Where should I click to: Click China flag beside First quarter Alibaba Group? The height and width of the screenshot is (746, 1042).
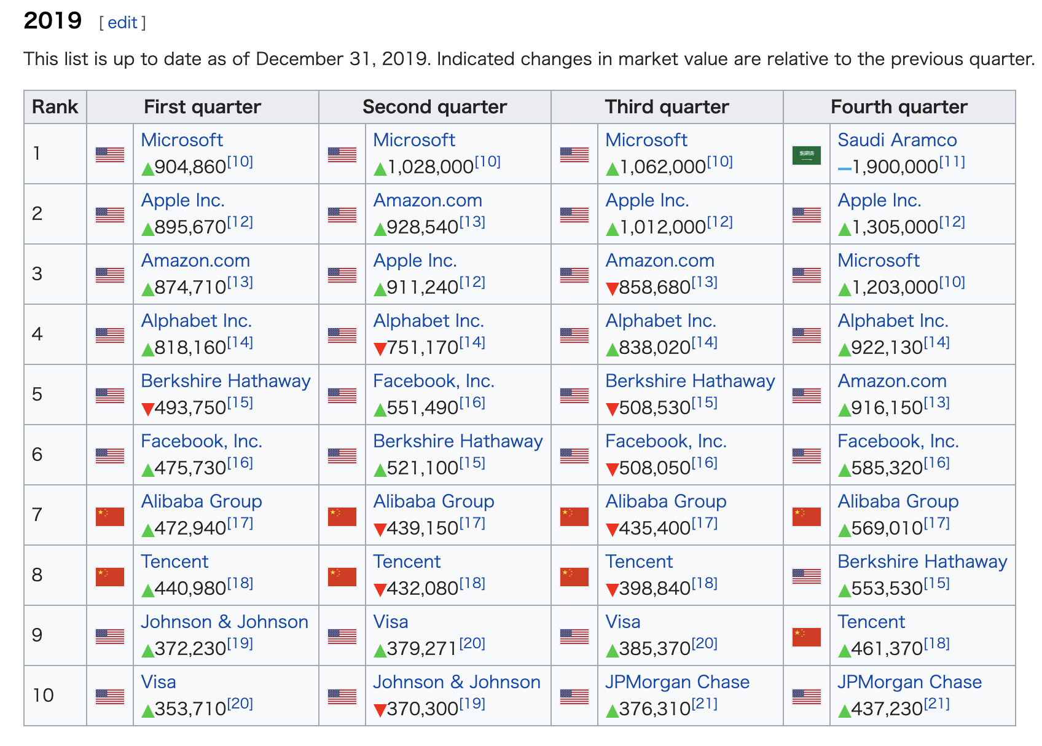110,517
